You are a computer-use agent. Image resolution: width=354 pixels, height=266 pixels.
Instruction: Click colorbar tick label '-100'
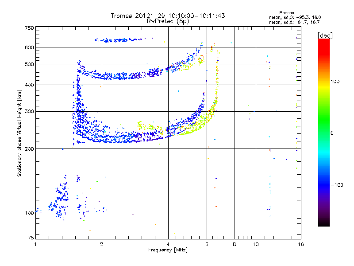[x=337, y=185]
